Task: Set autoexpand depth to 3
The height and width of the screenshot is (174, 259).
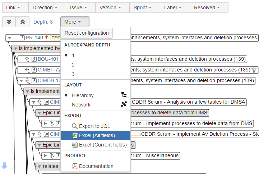Action: (73, 74)
